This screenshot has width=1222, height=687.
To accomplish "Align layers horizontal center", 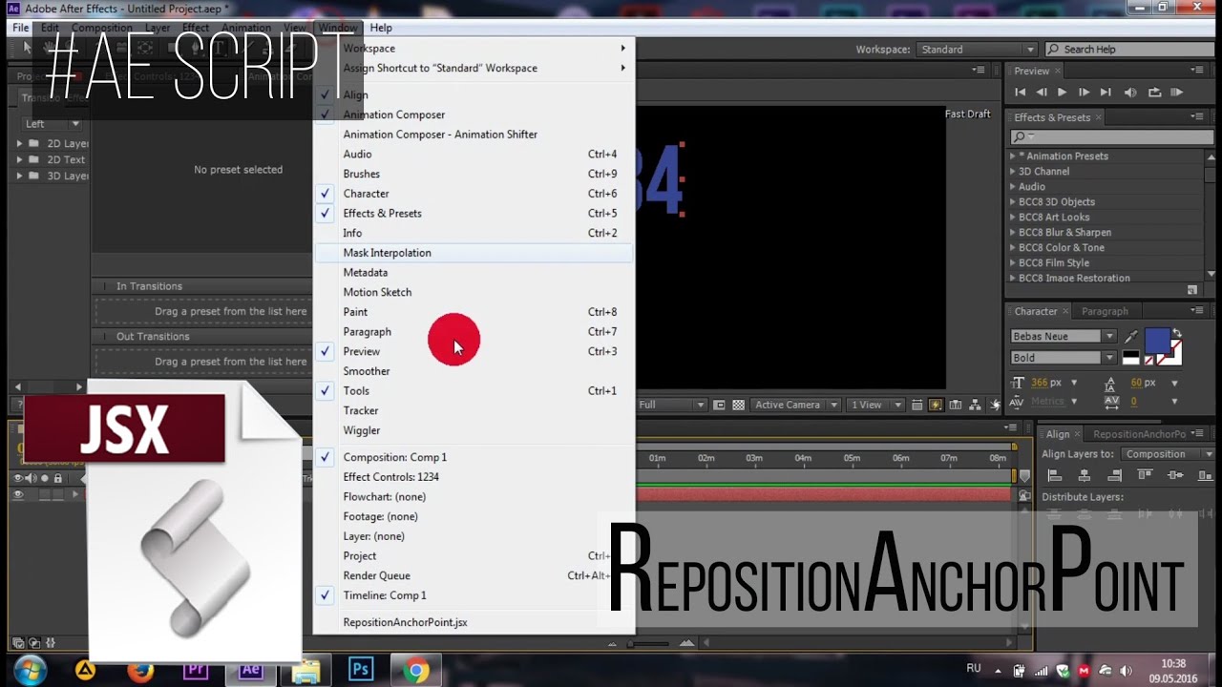I will tap(1085, 475).
